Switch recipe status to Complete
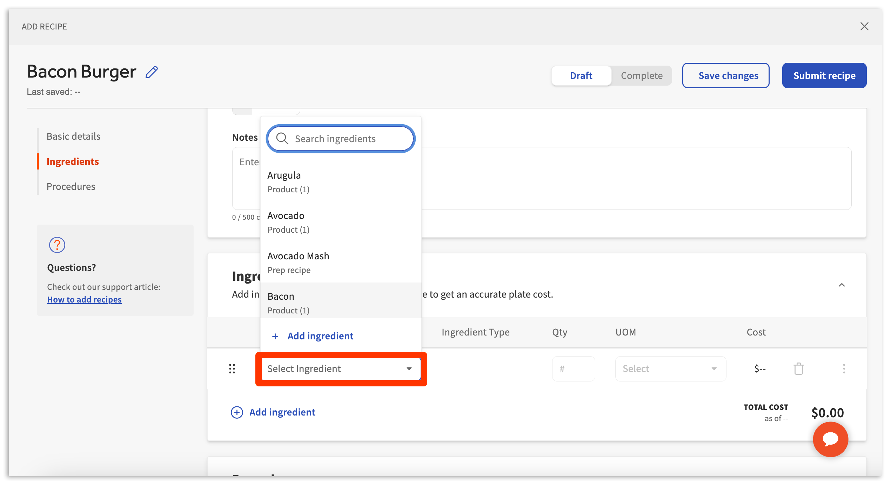This screenshot has width=891, height=485. point(641,75)
